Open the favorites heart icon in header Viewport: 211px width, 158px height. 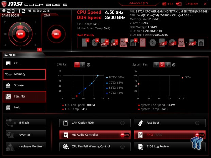pyautogui.click(x=179, y=4)
